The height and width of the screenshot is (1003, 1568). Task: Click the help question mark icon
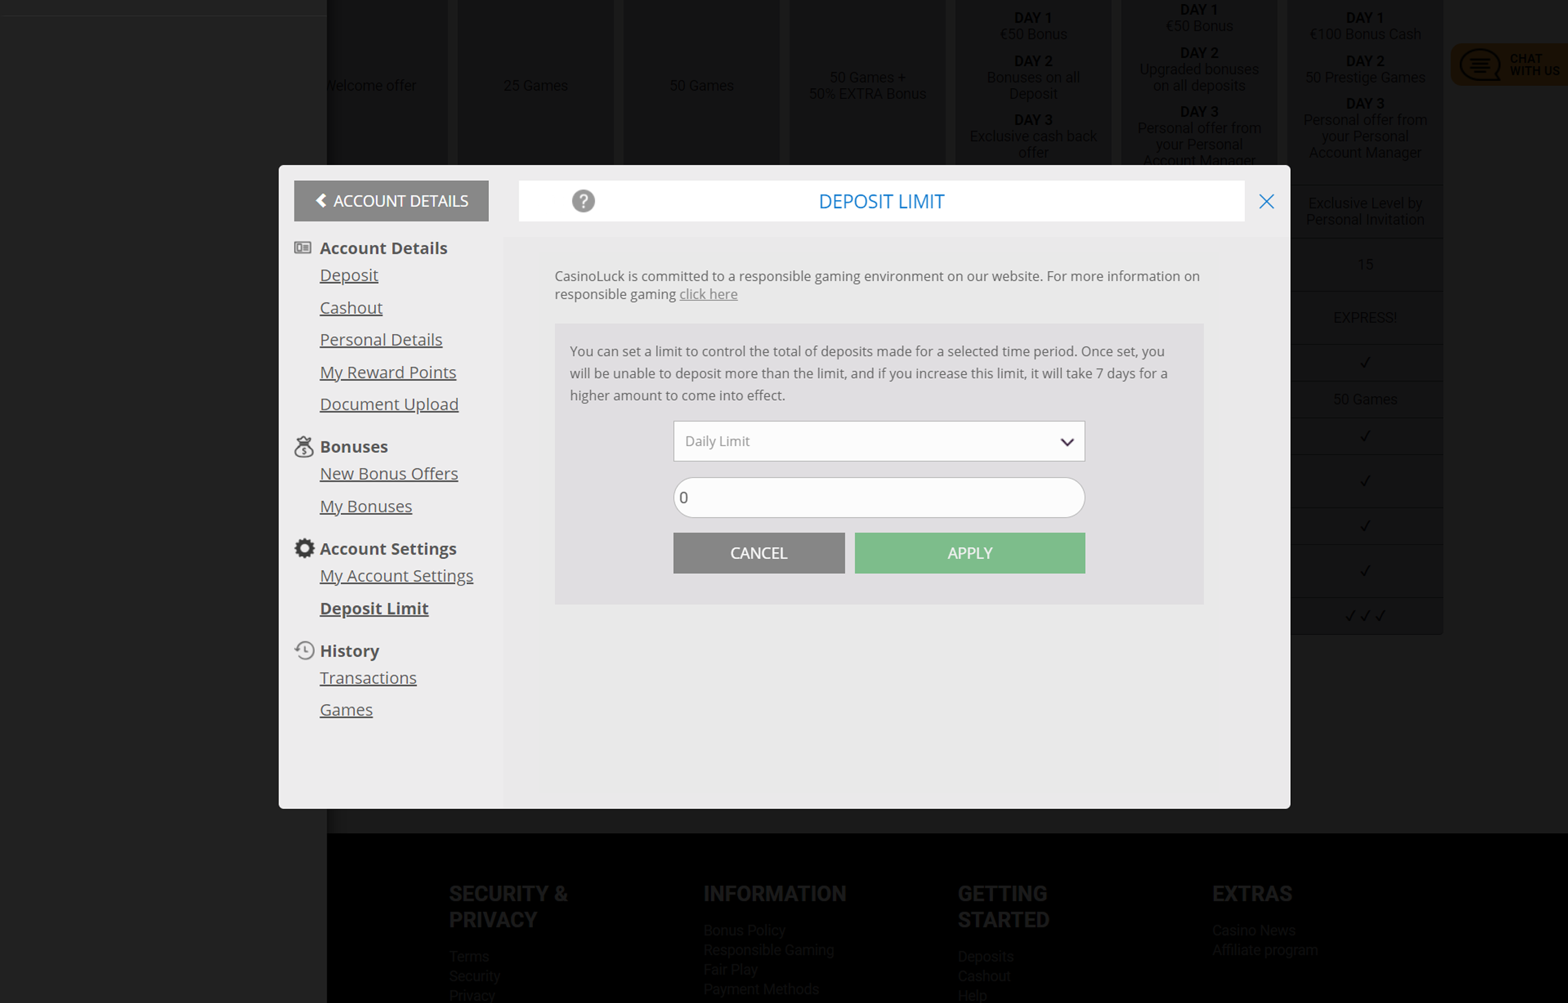click(583, 201)
